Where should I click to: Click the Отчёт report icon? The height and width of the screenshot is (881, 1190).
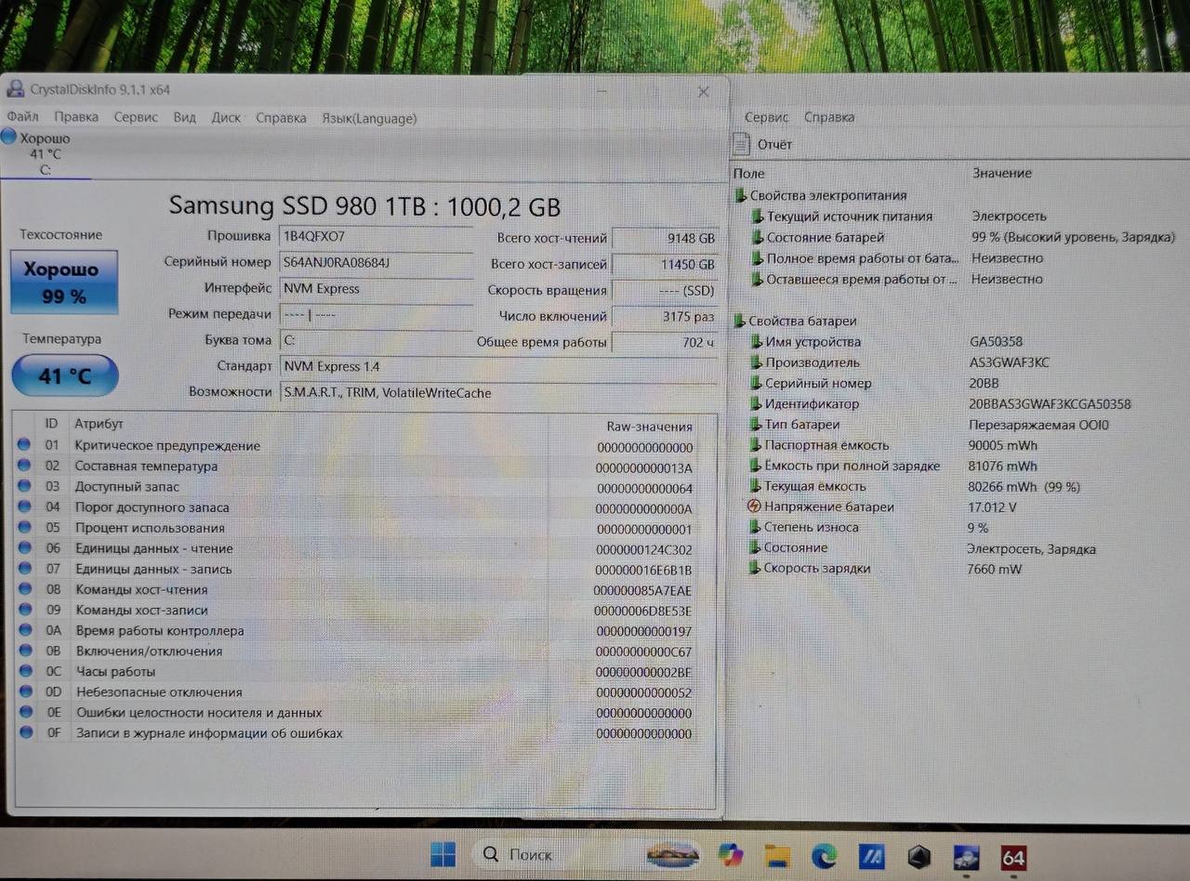point(741,144)
